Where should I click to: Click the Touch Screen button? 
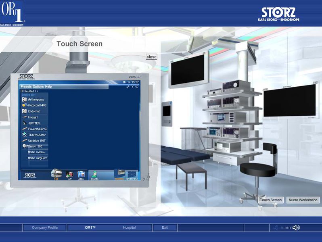[271, 200]
